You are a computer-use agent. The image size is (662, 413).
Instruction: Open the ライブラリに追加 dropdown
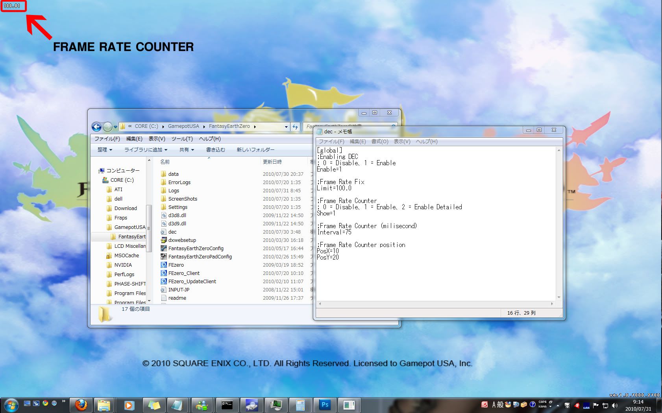[146, 149]
